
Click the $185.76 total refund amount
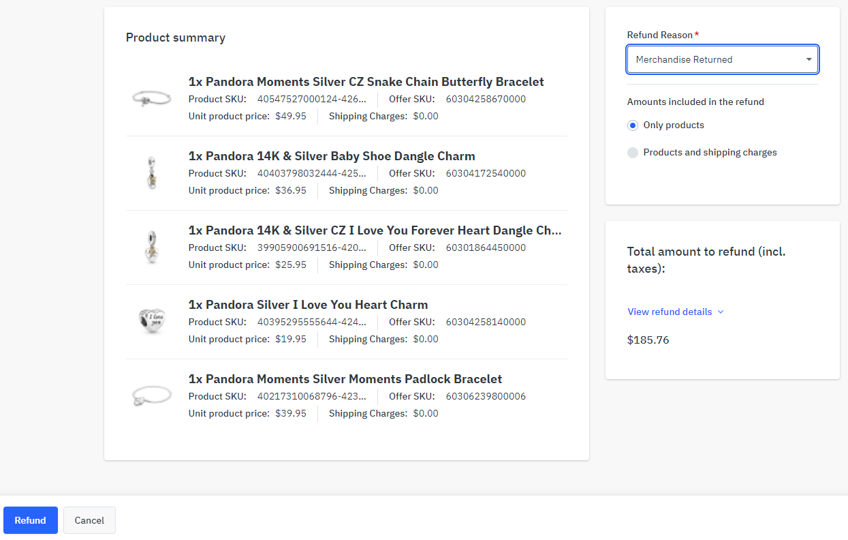coord(648,340)
